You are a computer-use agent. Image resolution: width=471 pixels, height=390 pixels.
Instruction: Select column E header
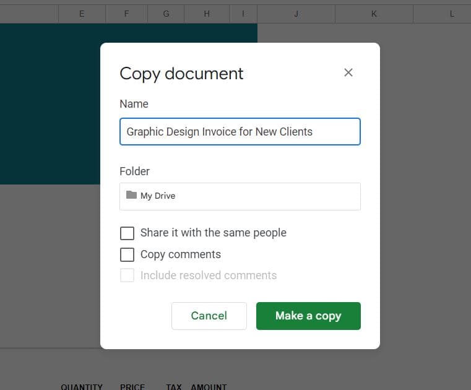(82, 14)
